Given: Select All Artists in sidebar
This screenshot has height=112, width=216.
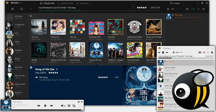Looking at the screenshot, I should pyautogui.click(x=16, y=17).
